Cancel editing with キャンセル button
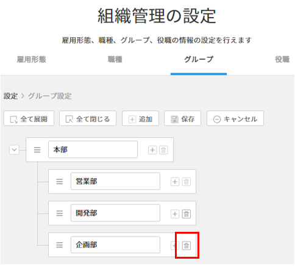 click(235, 118)
